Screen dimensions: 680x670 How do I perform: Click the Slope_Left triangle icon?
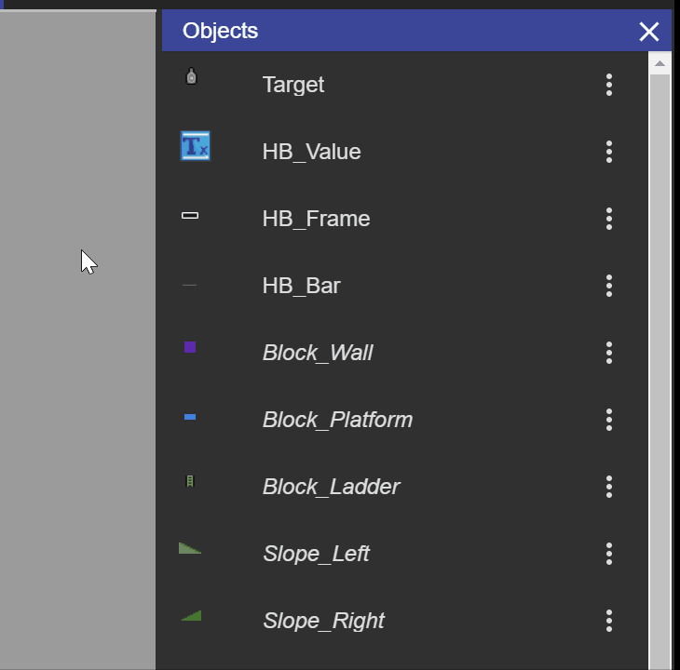point(190,548)
